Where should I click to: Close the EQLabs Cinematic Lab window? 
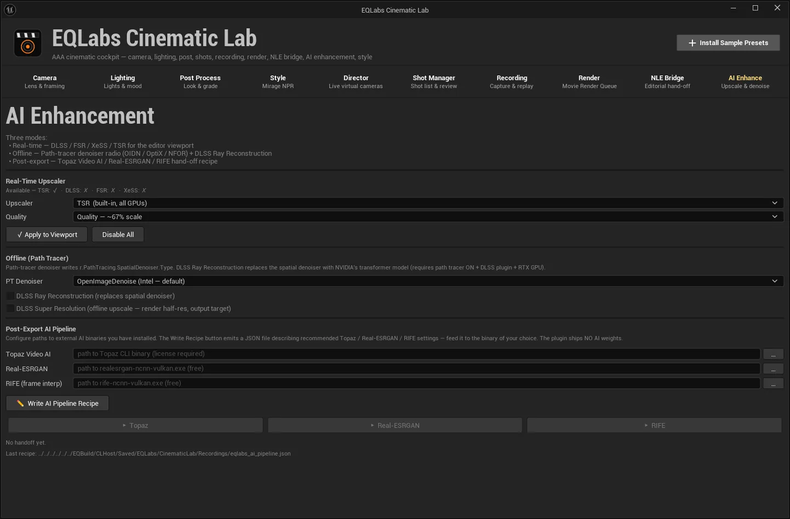click(777, 8)
